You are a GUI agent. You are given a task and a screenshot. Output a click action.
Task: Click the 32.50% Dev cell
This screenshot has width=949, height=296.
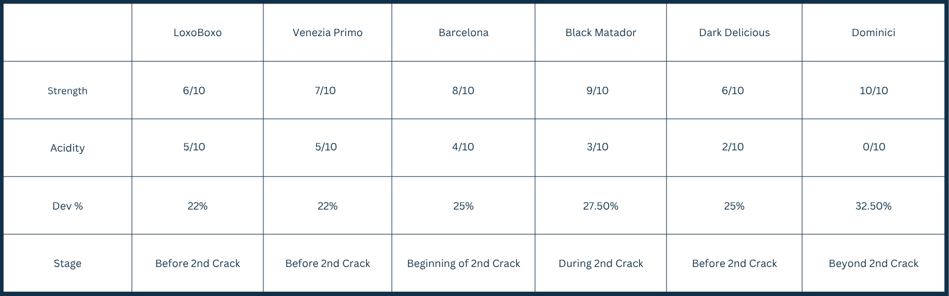pyautogui.click(x=873, y=206)
